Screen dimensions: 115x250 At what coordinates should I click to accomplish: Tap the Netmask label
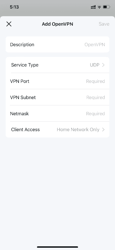[x=19, y=114]
